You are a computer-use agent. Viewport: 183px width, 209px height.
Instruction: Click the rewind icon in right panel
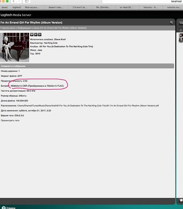point(181,23)
